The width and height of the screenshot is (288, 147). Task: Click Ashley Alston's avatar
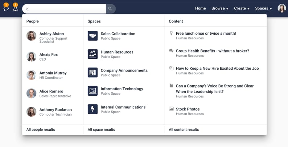tap(31, 36)
